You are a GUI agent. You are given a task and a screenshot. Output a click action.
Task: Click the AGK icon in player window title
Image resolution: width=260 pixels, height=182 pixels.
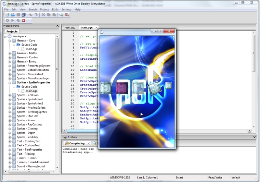click(x=102, y=32)
